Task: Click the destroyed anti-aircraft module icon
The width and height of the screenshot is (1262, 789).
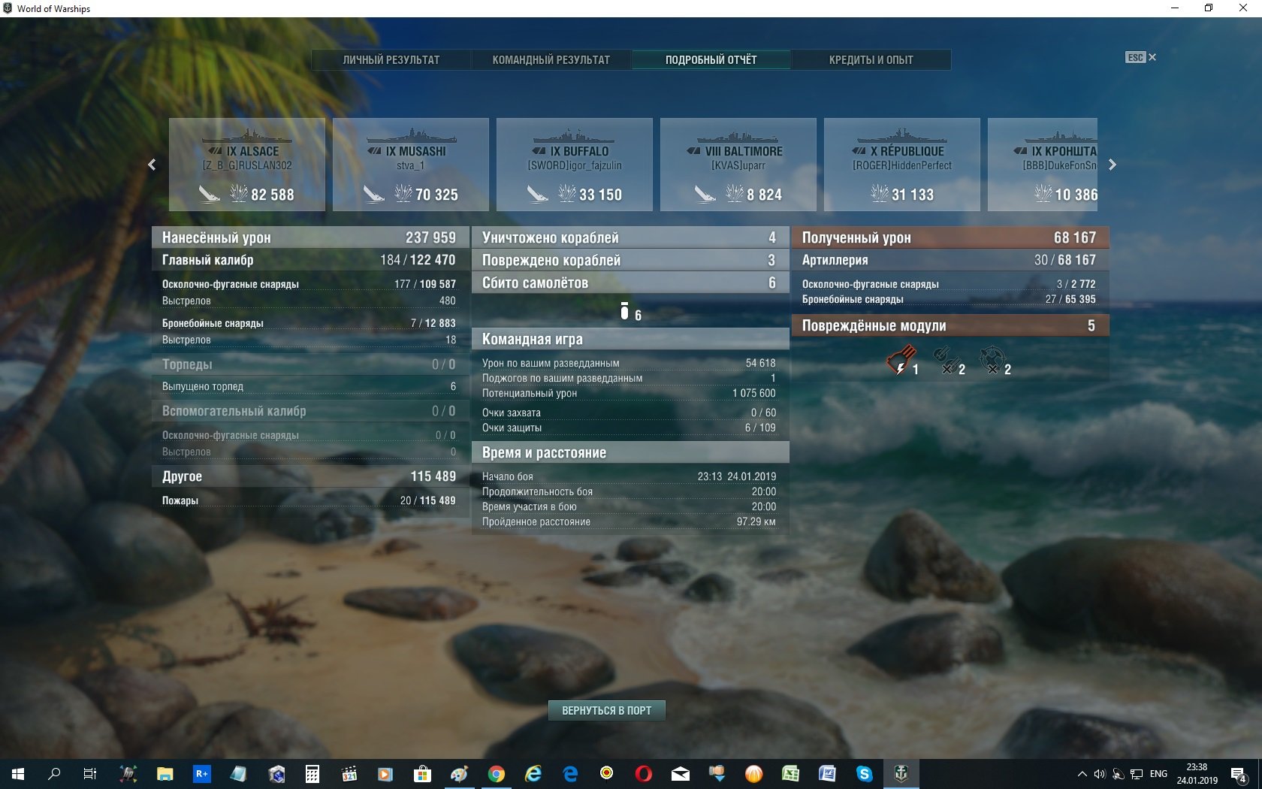Action: pos(992,359)
